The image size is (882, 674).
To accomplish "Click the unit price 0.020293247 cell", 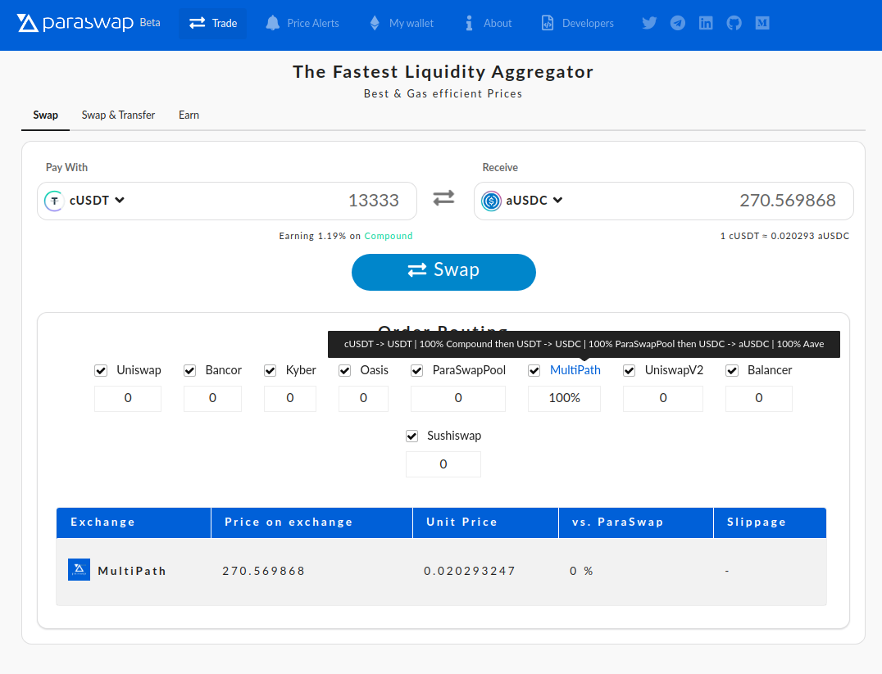I will [x=470, y=571].
